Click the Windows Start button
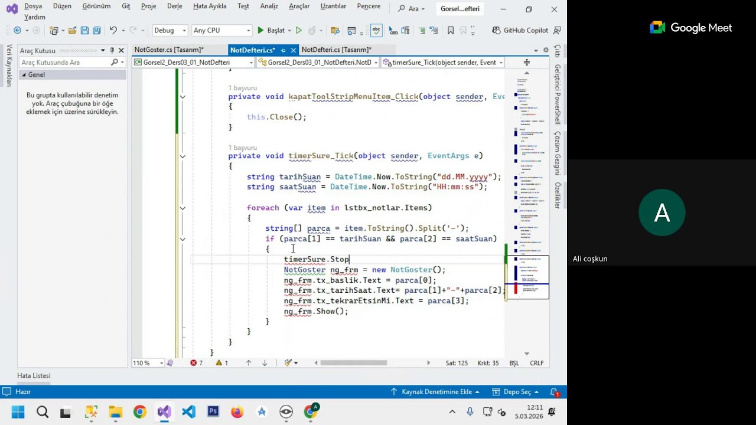This screenshot has height=425, width=756. [18, 411]
